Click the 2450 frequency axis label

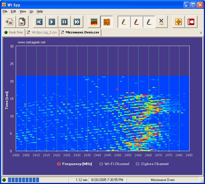(x=118, y=155)
